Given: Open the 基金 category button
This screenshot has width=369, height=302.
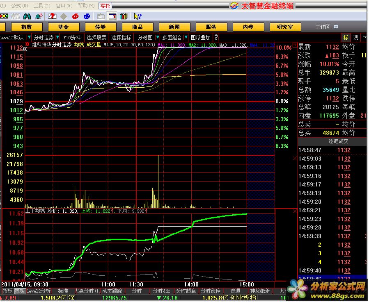Looking at the screenshot, I should [64, 27].
